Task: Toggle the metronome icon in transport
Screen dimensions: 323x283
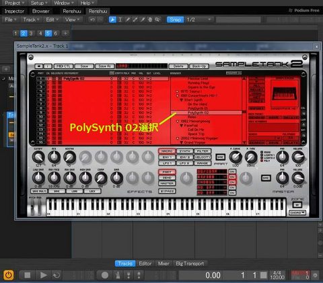Action: [118, 275]
